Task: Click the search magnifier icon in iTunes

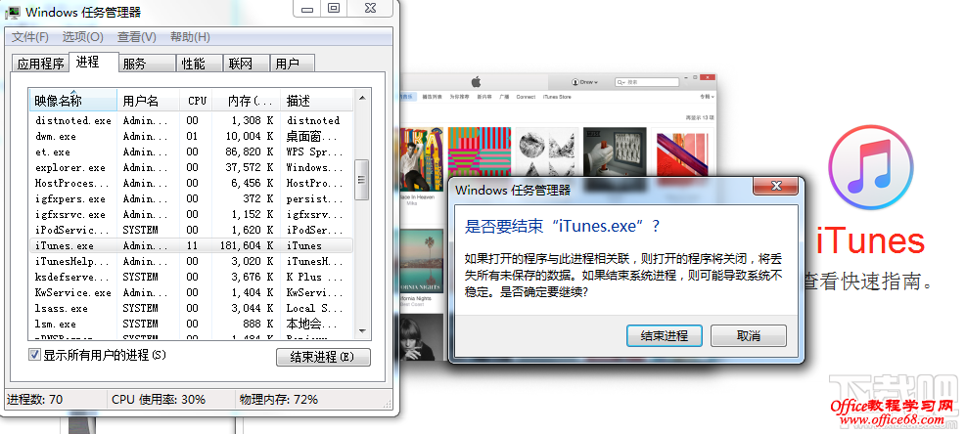Action: coord(619,82)
